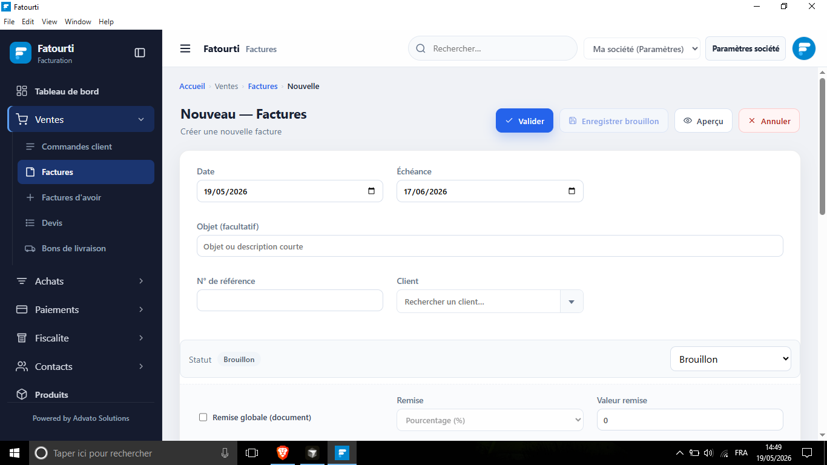Image resolution: width=827 pixels, height=465 pixels.
Task: Open the notification center icon
Action: pos(806,453)
